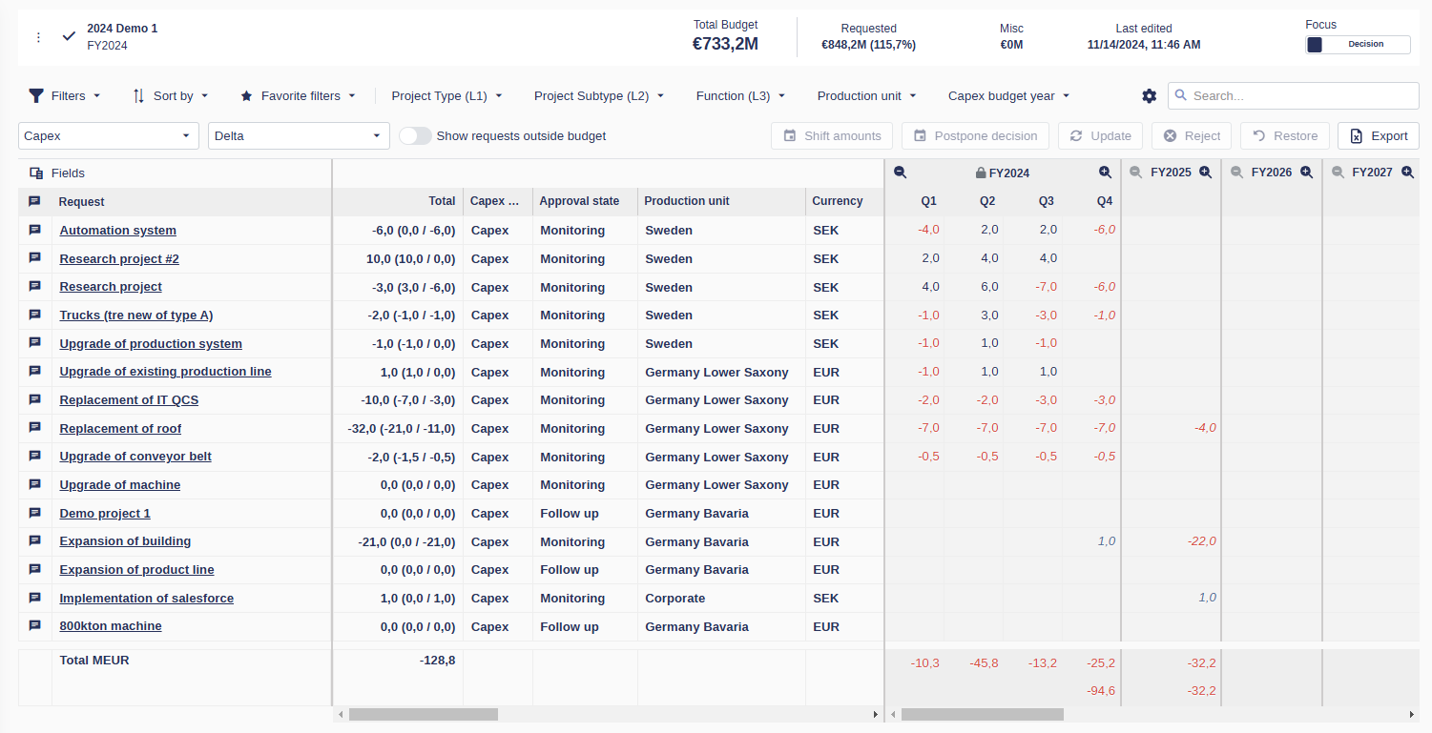The height and width of the screenshot is (733, 1432).
Task: Zoom out the FY2026 column
Action: (1236, 173)
